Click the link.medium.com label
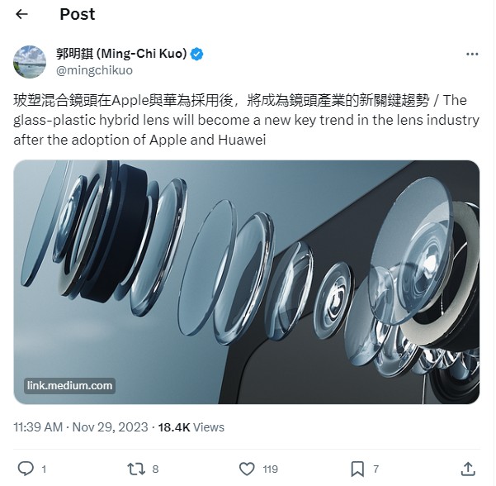This screenshot has height=486, width=496. click(x=69, y=385)
